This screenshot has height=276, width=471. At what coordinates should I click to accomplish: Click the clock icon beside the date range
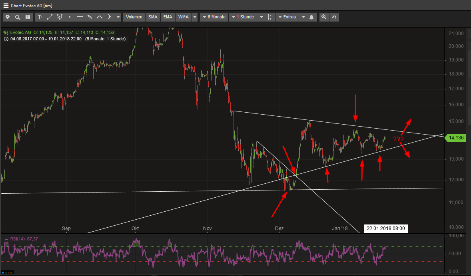(6, 39)
